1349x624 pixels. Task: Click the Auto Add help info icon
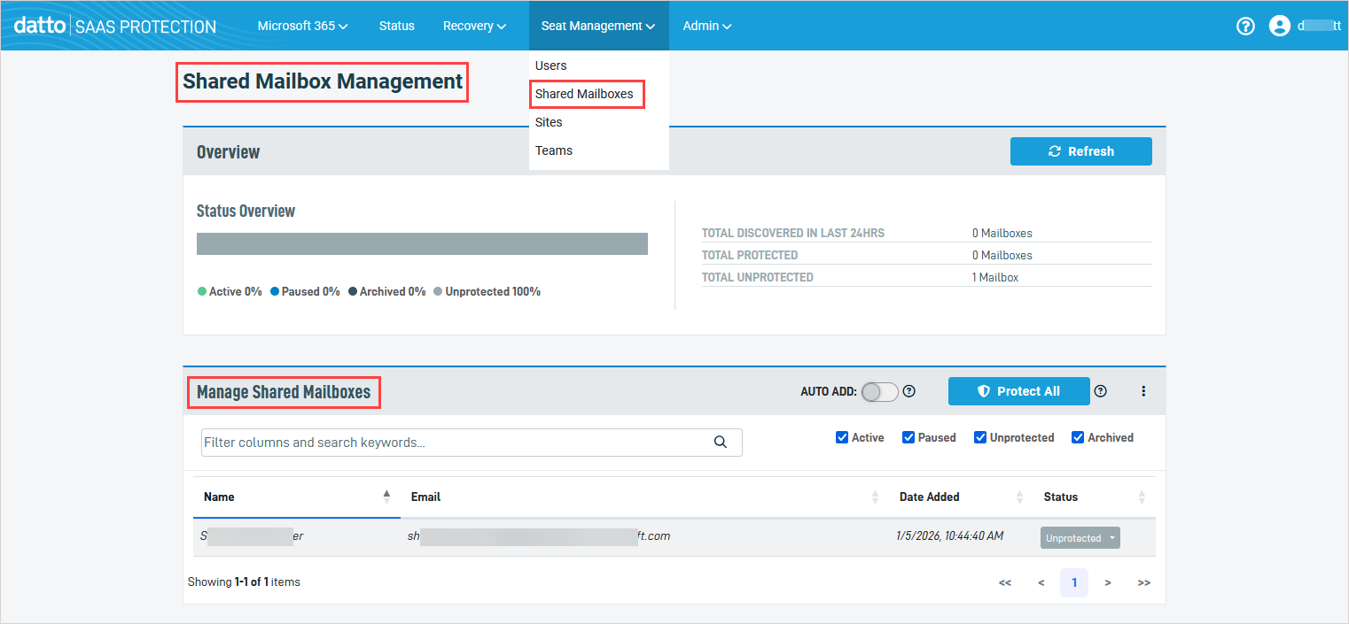[908, 391]
